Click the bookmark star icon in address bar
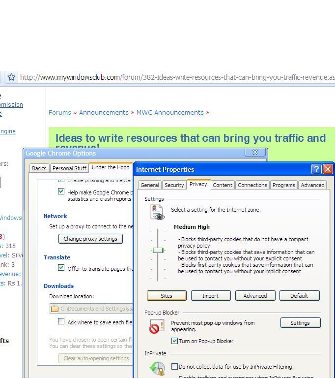This screenshot has width=335, height=379. 11,77
